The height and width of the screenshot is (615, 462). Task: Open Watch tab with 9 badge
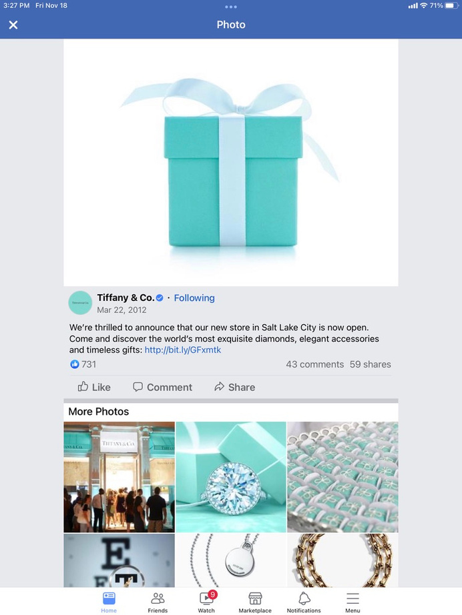pos(206,602)
